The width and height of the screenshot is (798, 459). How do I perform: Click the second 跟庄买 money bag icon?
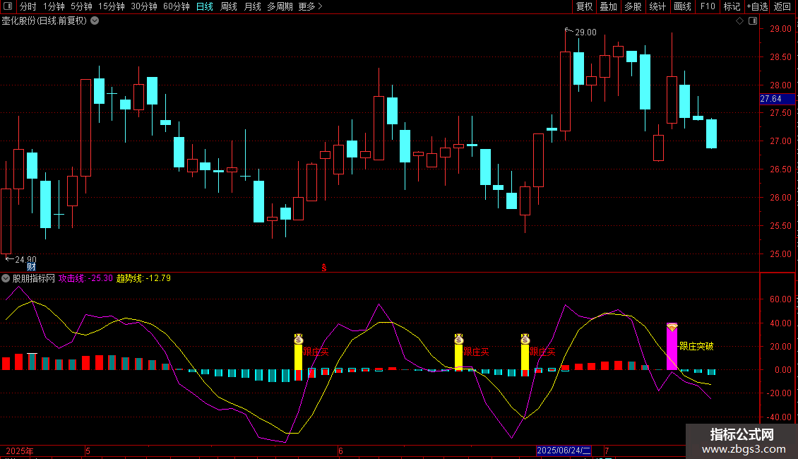458,339
